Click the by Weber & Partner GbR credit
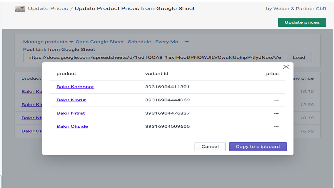 [296, 8]
